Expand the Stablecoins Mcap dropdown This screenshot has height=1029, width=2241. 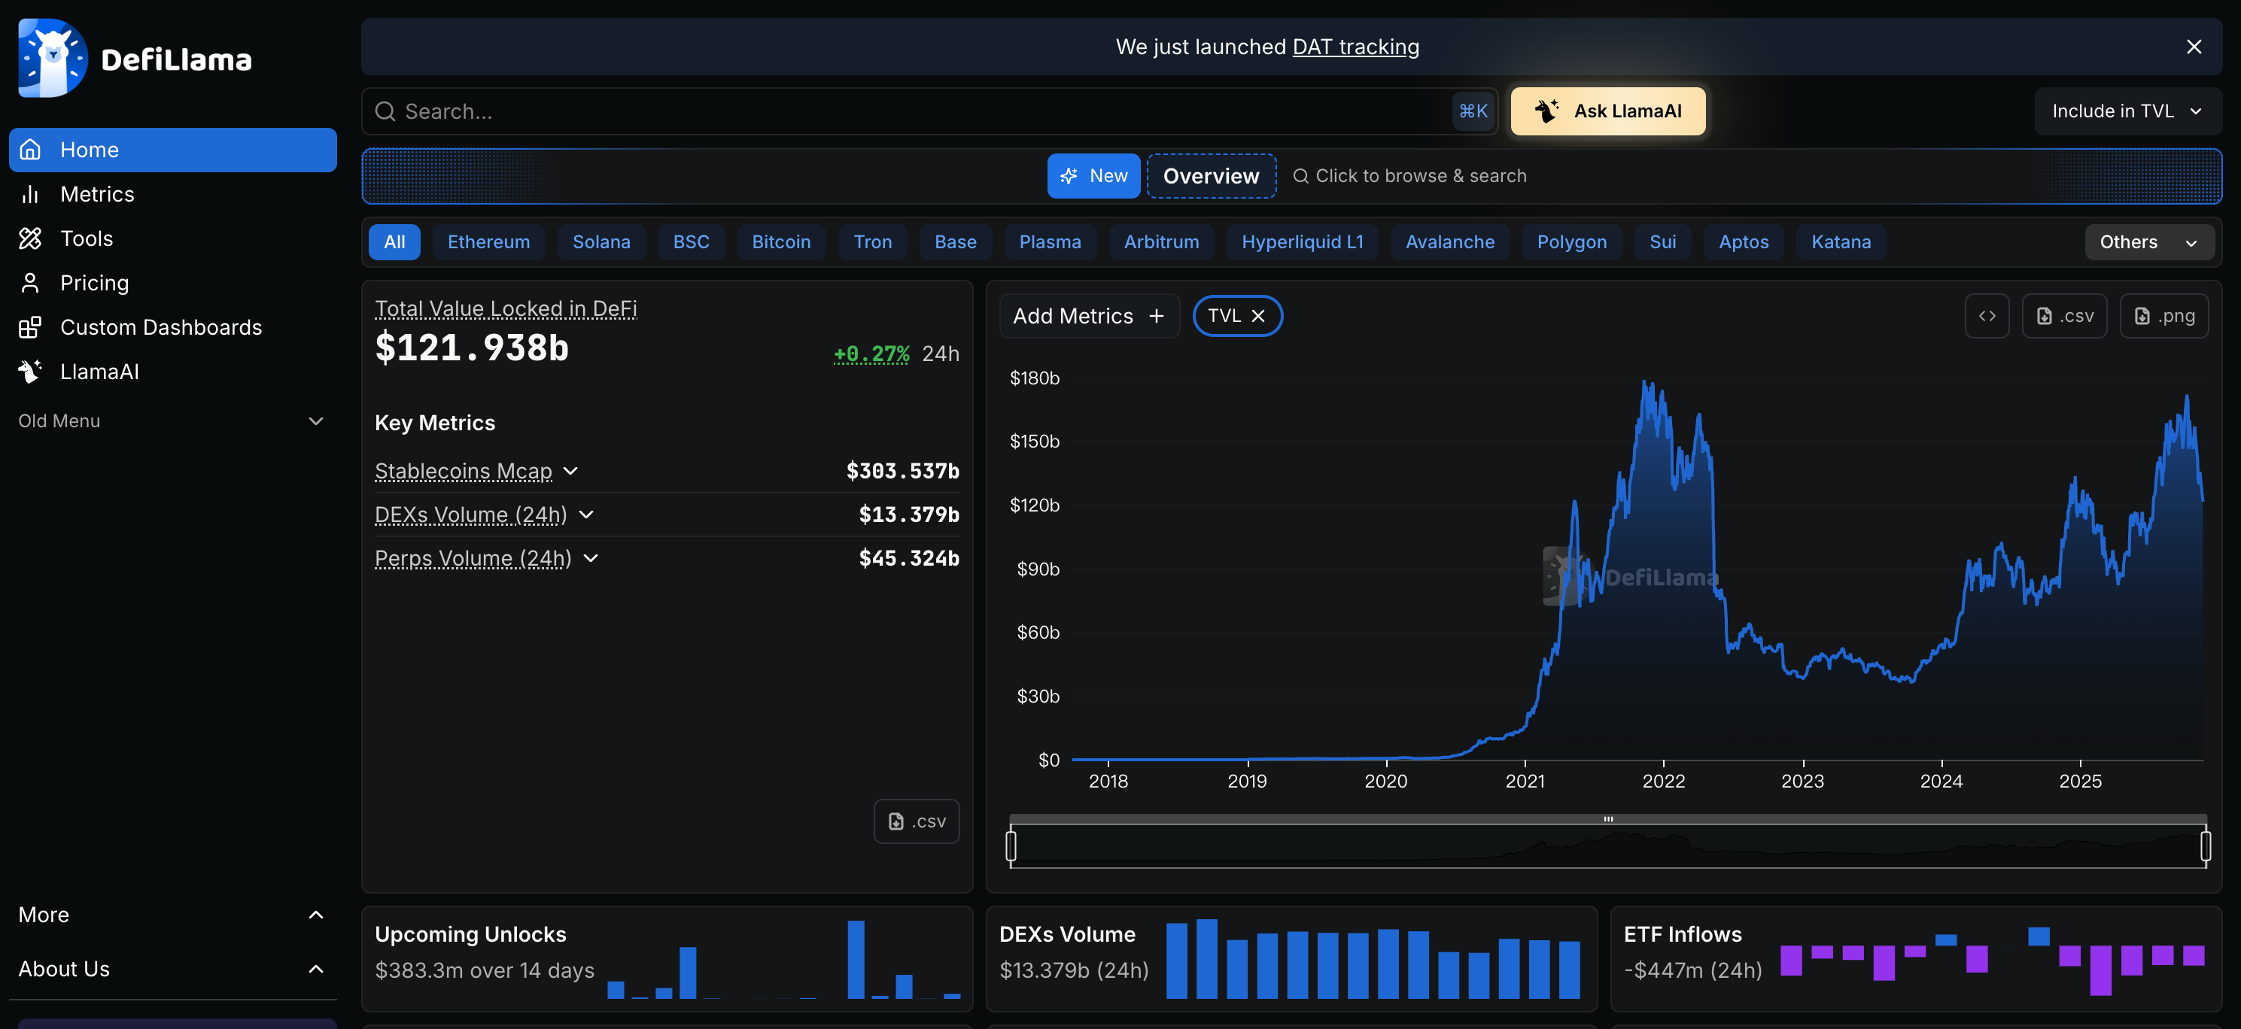tap(570, 472)
